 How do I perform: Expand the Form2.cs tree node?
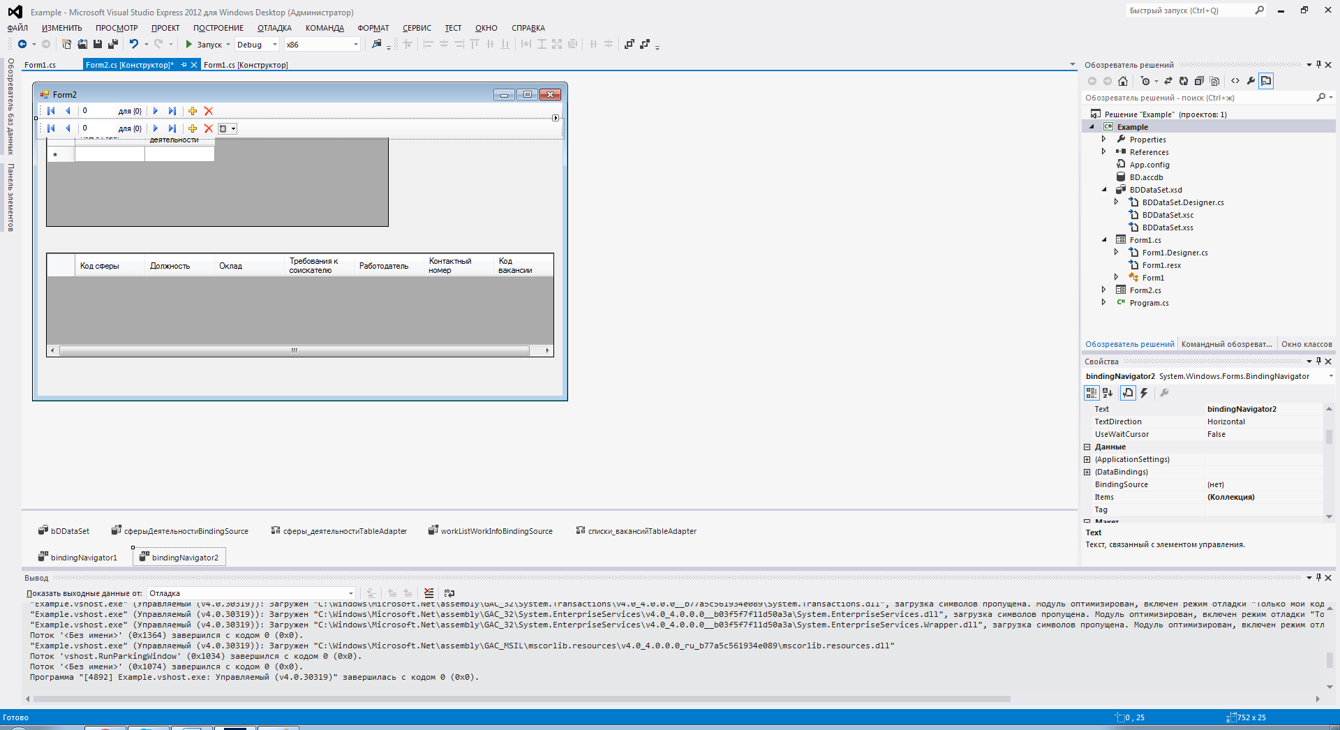(1104, 290)
